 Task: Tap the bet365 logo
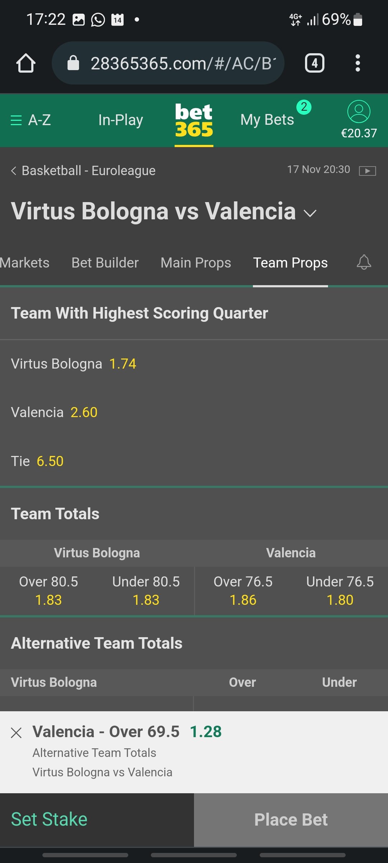click(x=194, y=120)
